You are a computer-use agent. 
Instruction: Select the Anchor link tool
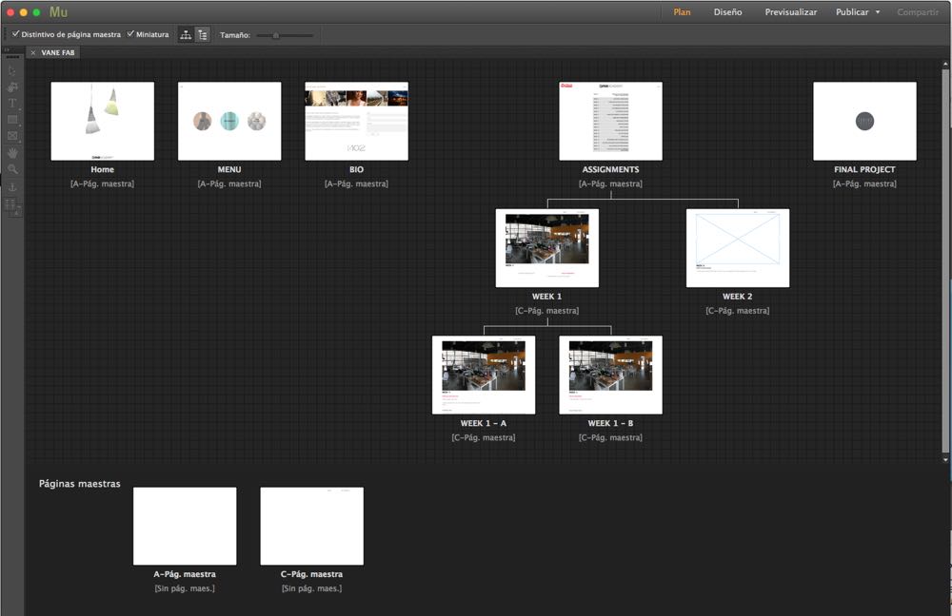click(12, 186)
